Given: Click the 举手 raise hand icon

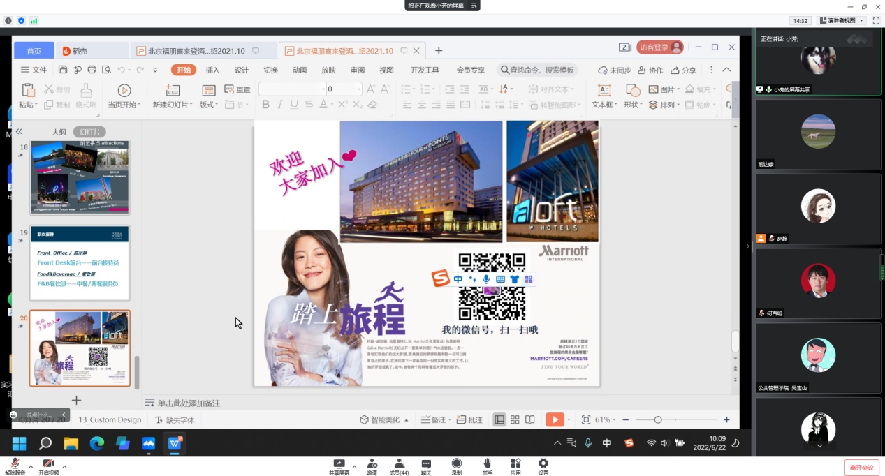Looking at the screenshot, I should pyautogui.click(x=487, y=464).
